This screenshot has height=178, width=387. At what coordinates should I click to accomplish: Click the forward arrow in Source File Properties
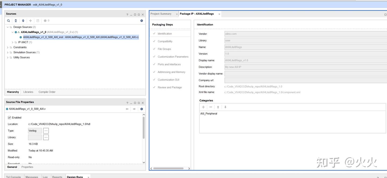coord(134,109)
